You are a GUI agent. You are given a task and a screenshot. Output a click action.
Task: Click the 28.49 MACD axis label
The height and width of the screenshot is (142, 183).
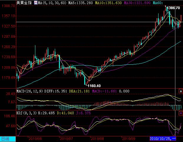(x=11, y=94)
